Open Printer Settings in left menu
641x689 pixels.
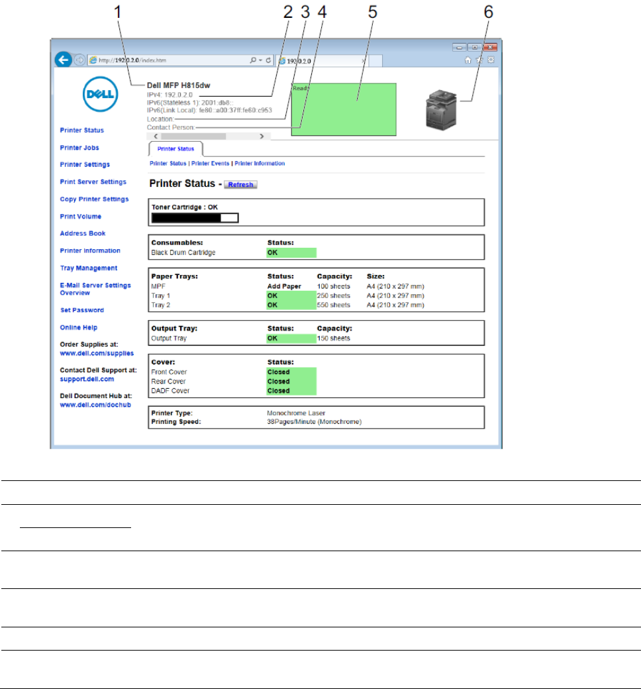[x=85, y=165]
